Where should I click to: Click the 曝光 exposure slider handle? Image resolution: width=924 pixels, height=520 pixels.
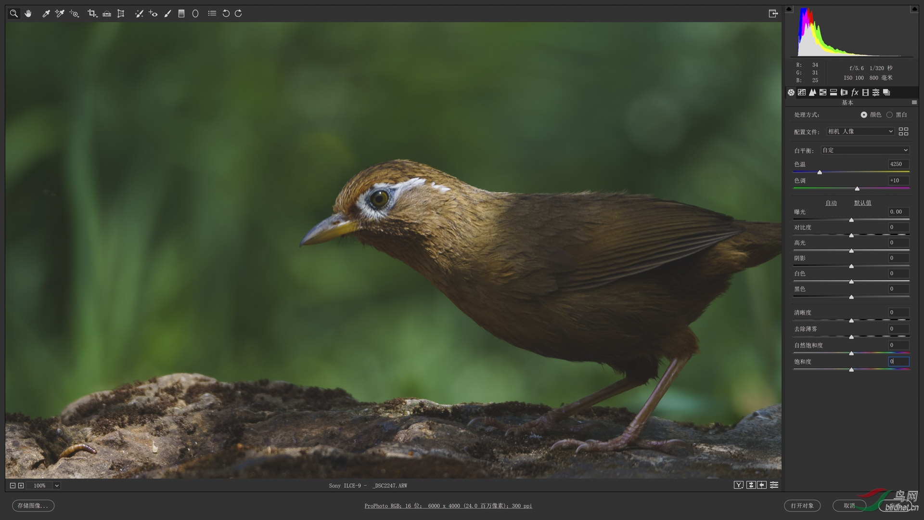pos(851,220)
